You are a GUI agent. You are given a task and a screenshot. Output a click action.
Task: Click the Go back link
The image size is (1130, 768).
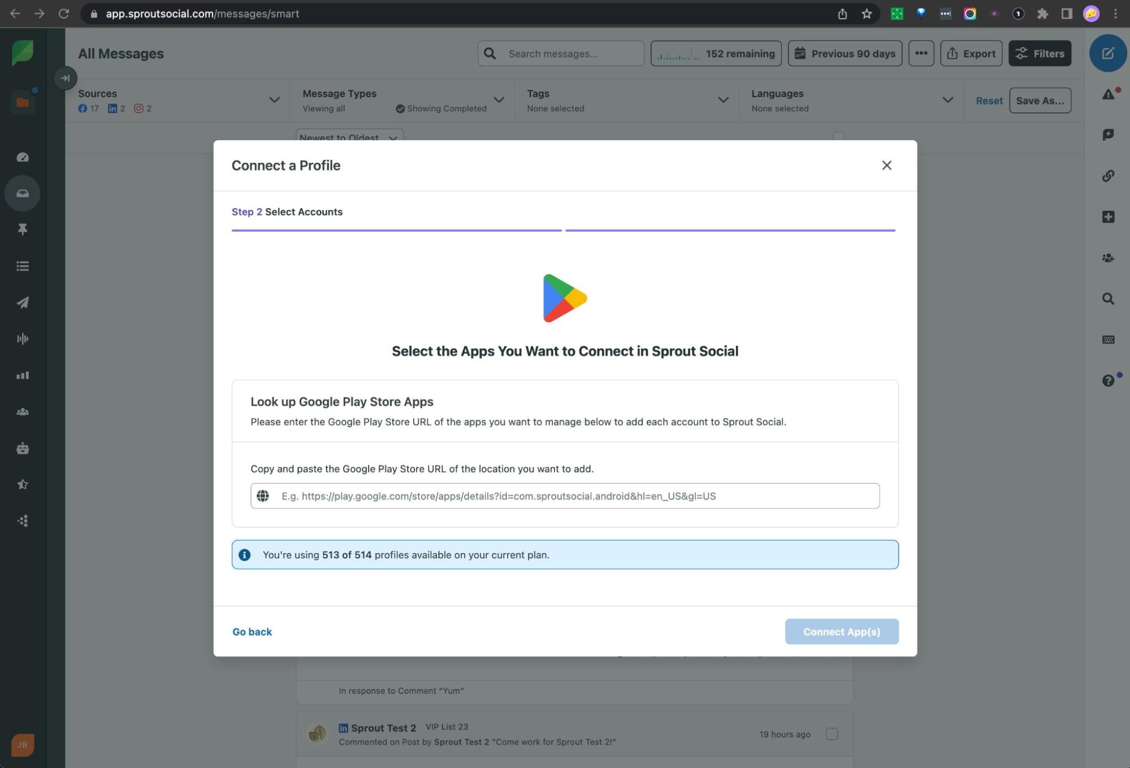click(252, 632)
